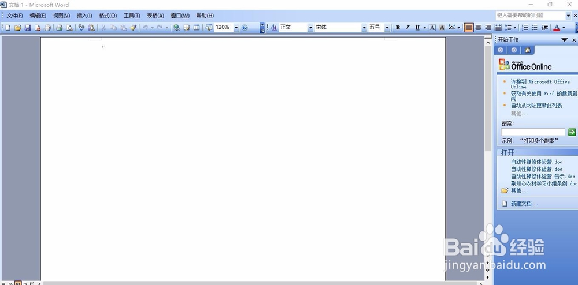This screenshot has height=285, width=578.
Task: Open the 插入(I) menu
Action: pos(84,16)
